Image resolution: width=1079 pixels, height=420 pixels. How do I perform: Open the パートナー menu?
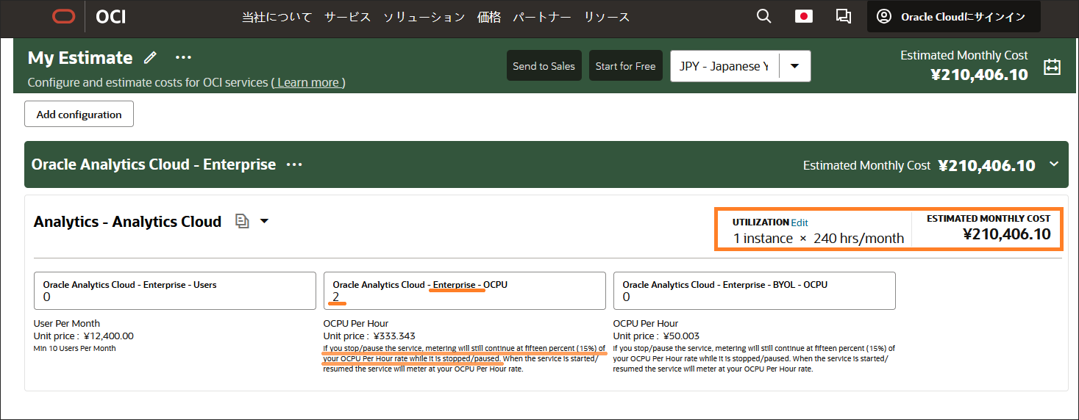point(542,17)
